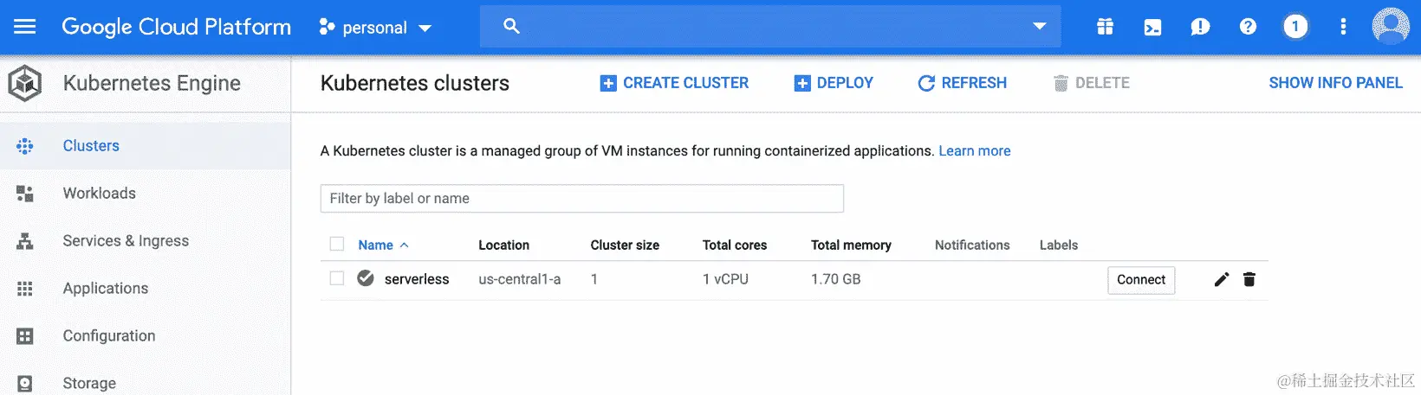Open the help question mark icon
Image resolution: width=1421 pixels, height=395 pixels.
[1248, 27]
